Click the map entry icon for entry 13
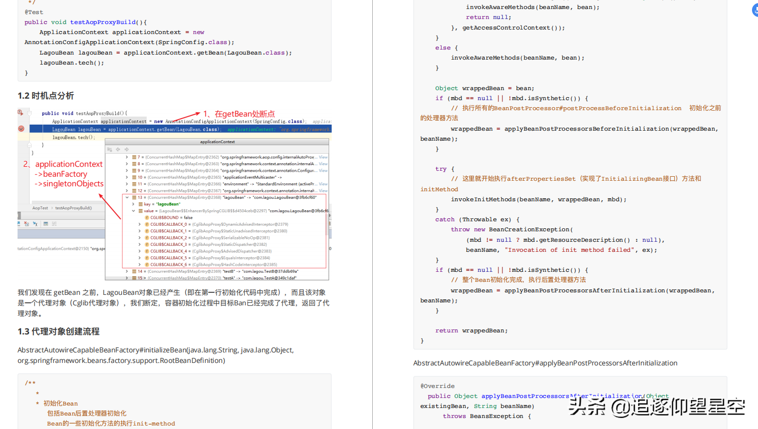Image resolution: width=758 pixels, height=429 pixels. [134, 197]
